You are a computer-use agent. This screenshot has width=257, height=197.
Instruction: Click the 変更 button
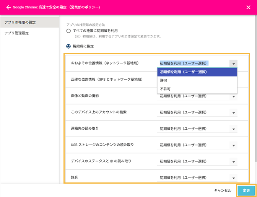pos(246,190)
